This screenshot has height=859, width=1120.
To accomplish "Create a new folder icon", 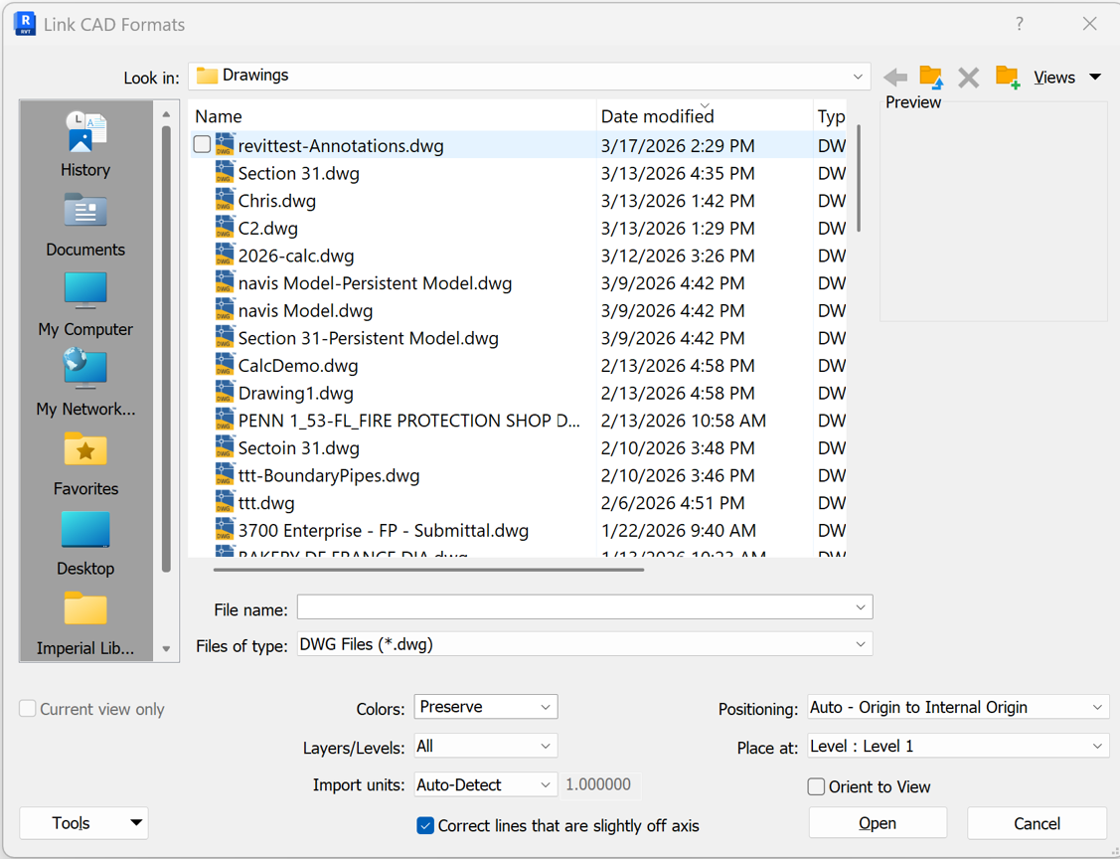I will [x=1007, y=78].
